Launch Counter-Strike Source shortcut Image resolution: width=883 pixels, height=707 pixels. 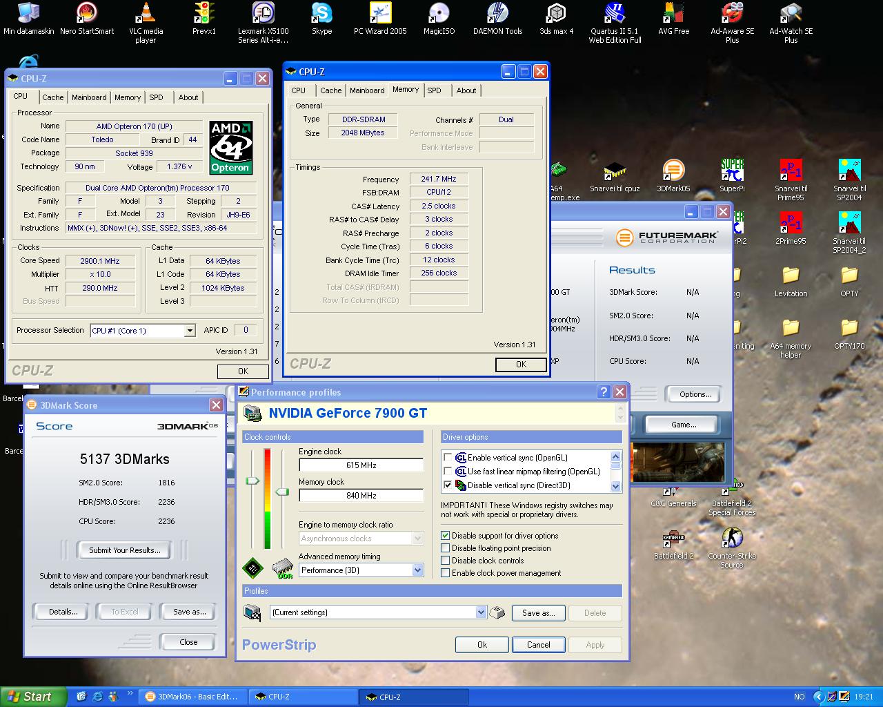click(732, 548)
